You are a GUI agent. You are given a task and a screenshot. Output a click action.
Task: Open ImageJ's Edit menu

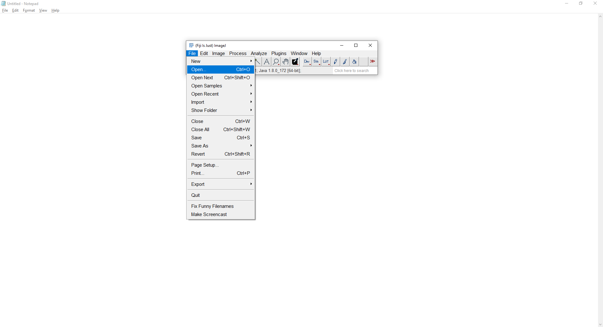point(204,53)
